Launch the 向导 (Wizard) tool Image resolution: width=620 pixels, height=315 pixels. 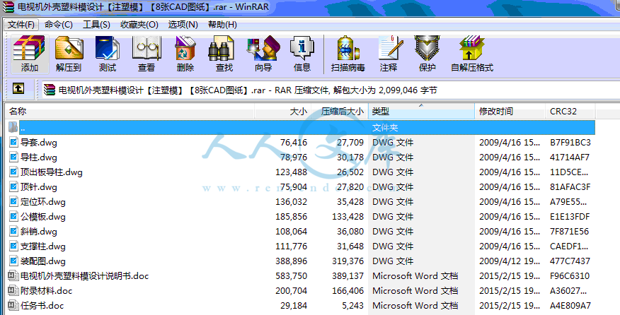tap(263, 54)
